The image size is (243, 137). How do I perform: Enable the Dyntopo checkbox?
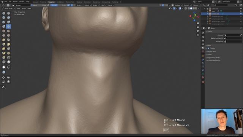pyautogui.click(x=172, y=5)
